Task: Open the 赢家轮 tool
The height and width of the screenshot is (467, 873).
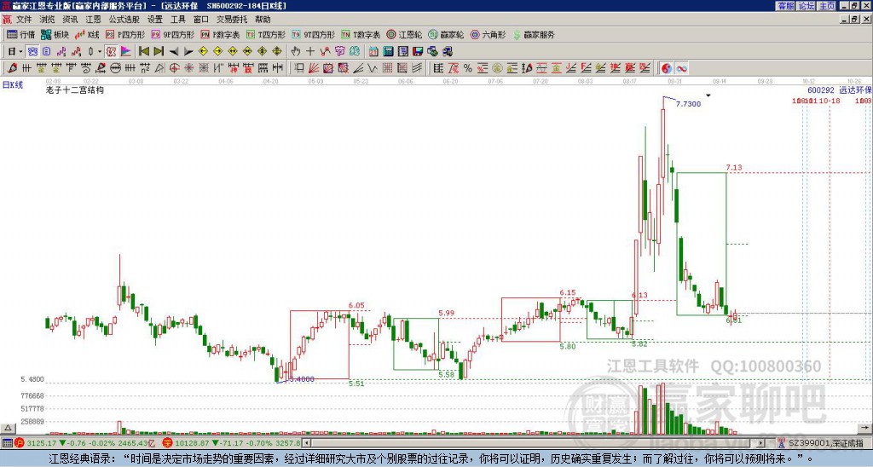Action: [446, 34]
